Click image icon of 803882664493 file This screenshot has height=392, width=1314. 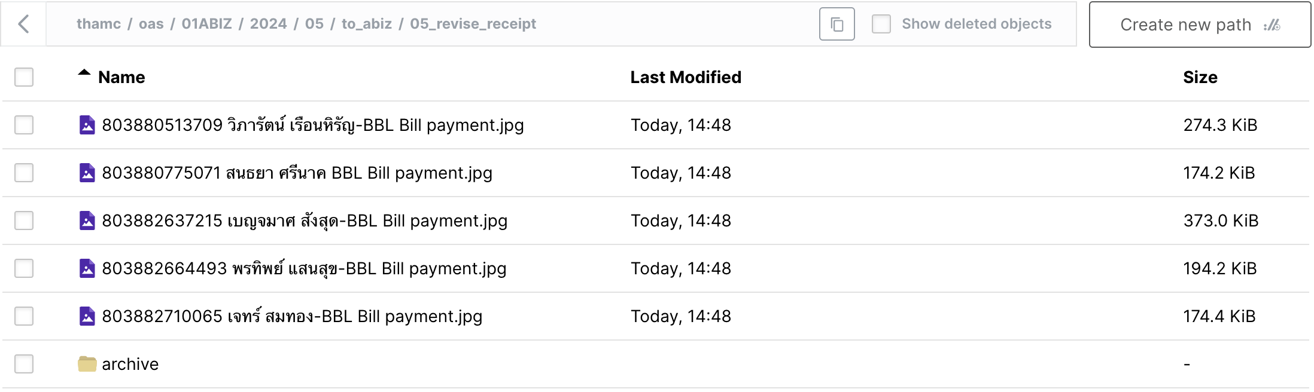point(87,268)
